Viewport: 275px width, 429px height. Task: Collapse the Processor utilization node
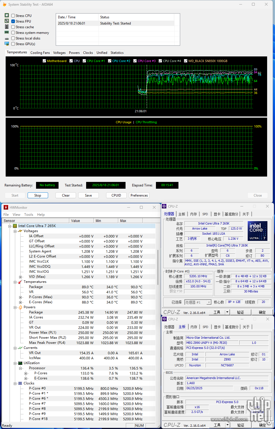20,368
